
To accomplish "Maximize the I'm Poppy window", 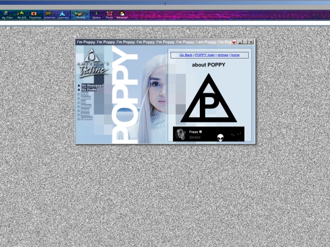I will [246, 42].
